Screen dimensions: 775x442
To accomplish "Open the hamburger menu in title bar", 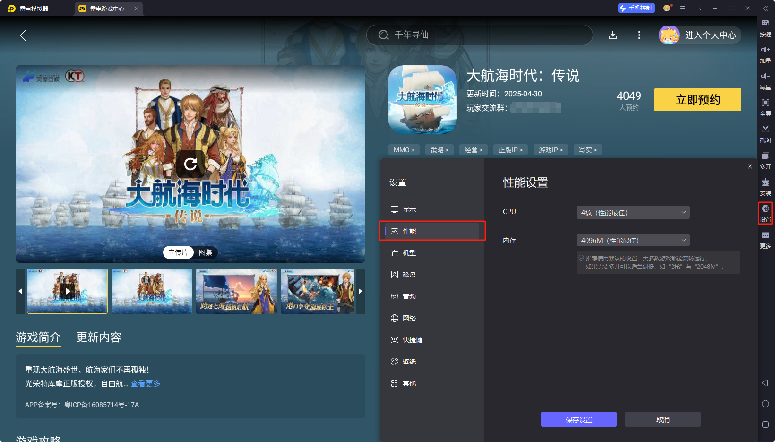I will coord(683,8).
